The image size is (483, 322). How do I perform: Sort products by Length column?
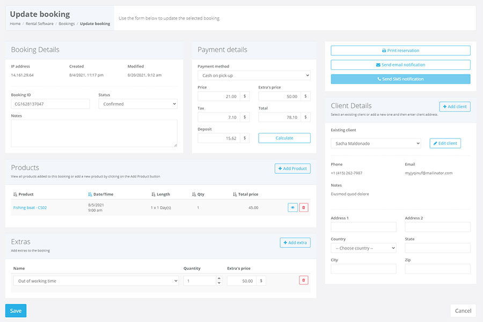(x=160, y=194)
